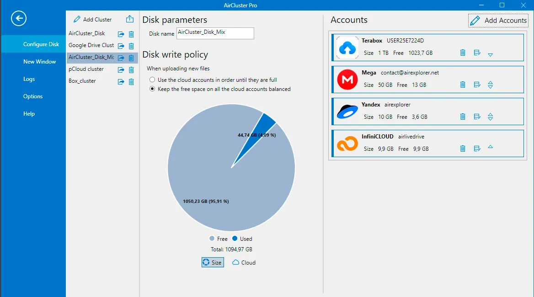Delete the AirCluster_Disk cluster

(131, 34)
